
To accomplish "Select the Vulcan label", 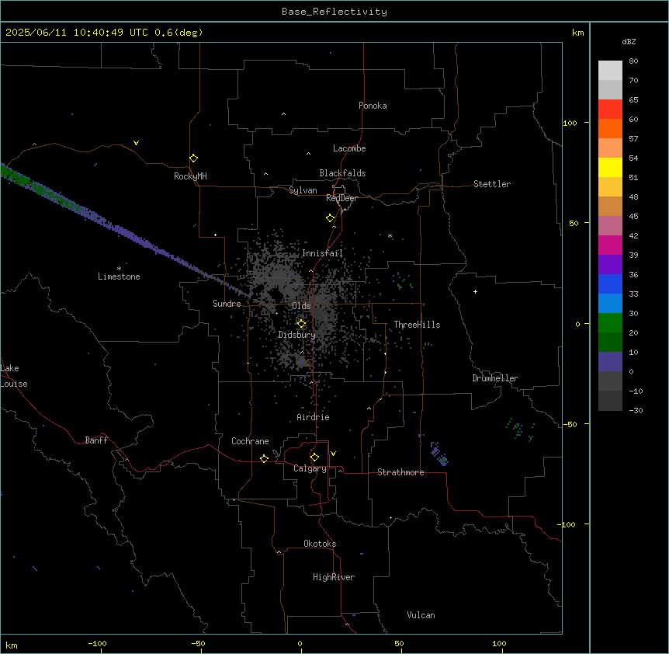I will pos(421,615).
